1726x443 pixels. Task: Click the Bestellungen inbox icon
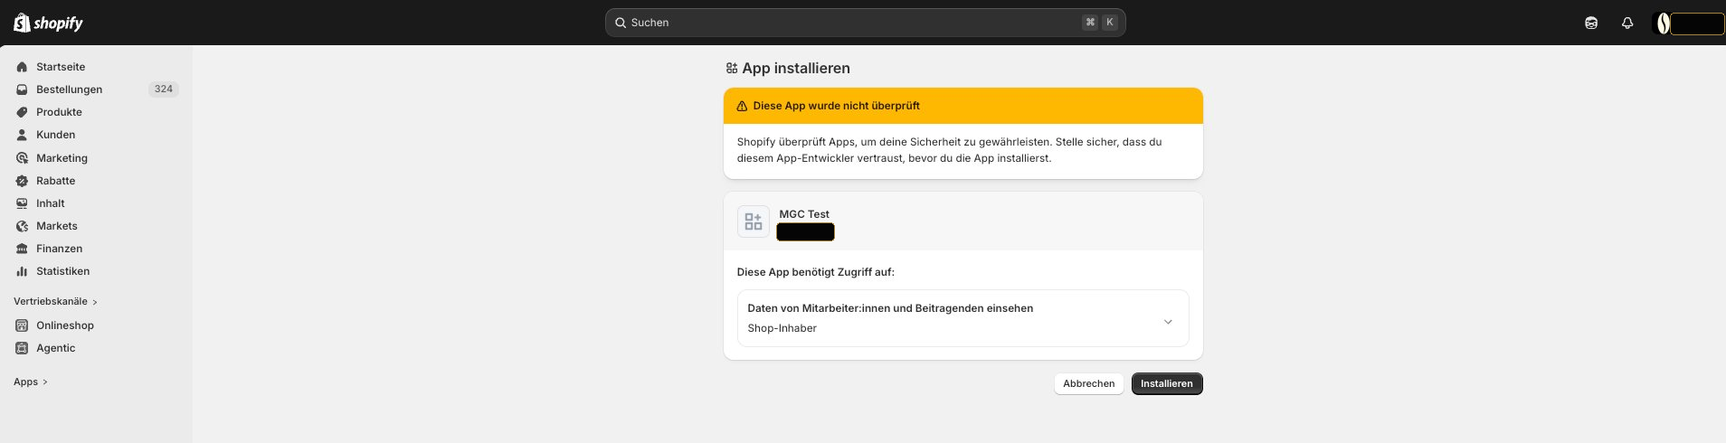22,90
